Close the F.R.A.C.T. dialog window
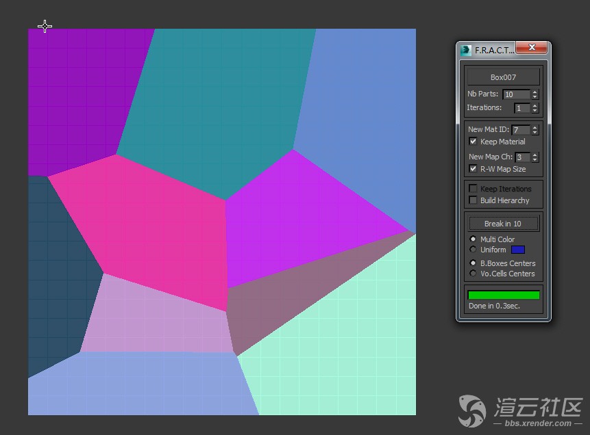Viewport: 590px width, 435px height. pyautogui.click(x=531, y=47)
